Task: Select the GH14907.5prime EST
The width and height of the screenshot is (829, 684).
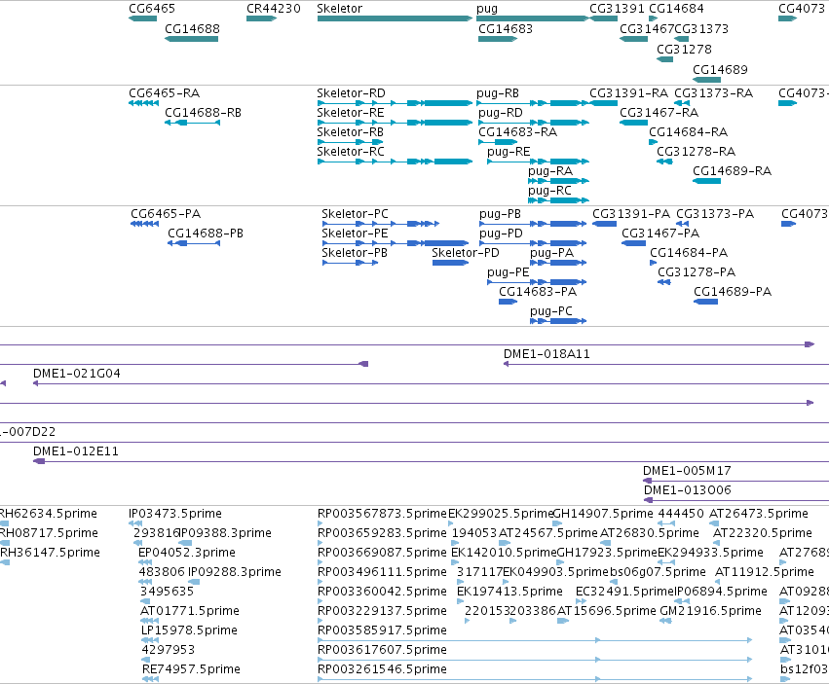Action: [x=556, y=524]
